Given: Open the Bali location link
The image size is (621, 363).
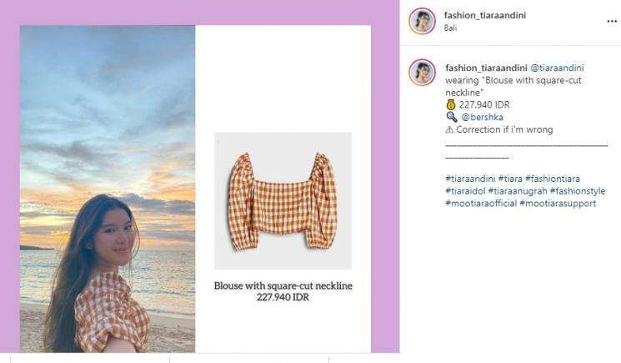Looking at the screenshot, I should pyautogui.click(x=450, y=28).
